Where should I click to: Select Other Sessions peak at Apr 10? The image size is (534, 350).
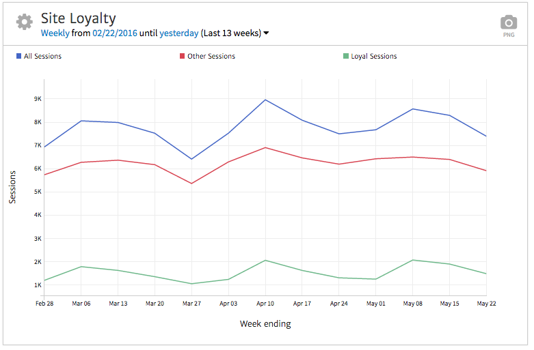tap(265, 147)
